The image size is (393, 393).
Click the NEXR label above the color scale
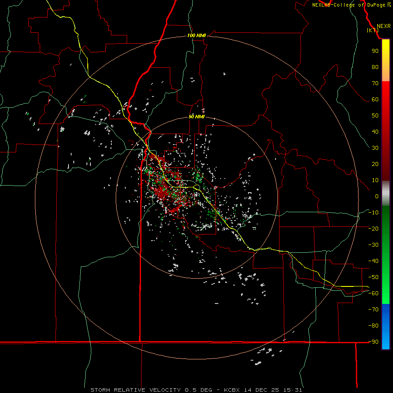click(383, 26)
